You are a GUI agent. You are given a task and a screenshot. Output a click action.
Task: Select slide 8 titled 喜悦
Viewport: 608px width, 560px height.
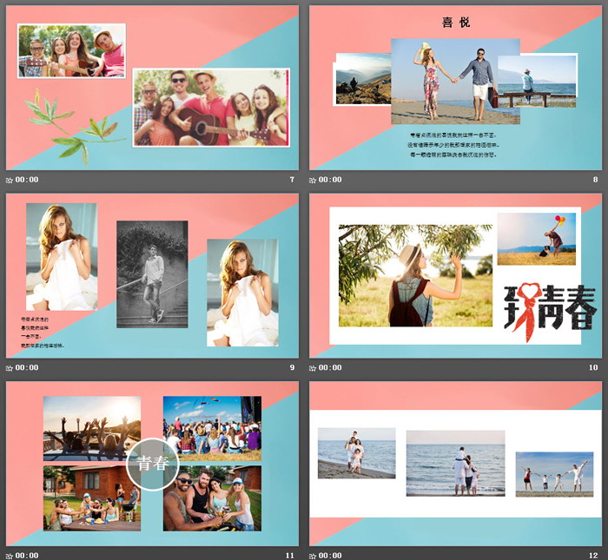coord(455,88)
